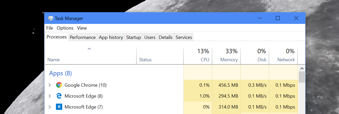This screenshot has height=114, width=339.
Task: Open the Options menu
Action: pyautogui.click(x=65, y=28)
